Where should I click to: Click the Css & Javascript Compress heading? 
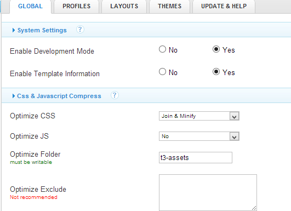click(x=59, y=96)
